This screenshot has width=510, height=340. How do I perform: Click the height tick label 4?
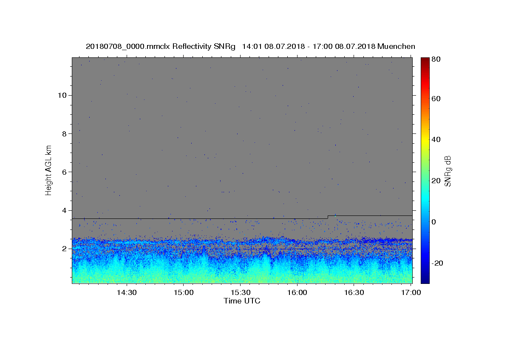[64, 210]
